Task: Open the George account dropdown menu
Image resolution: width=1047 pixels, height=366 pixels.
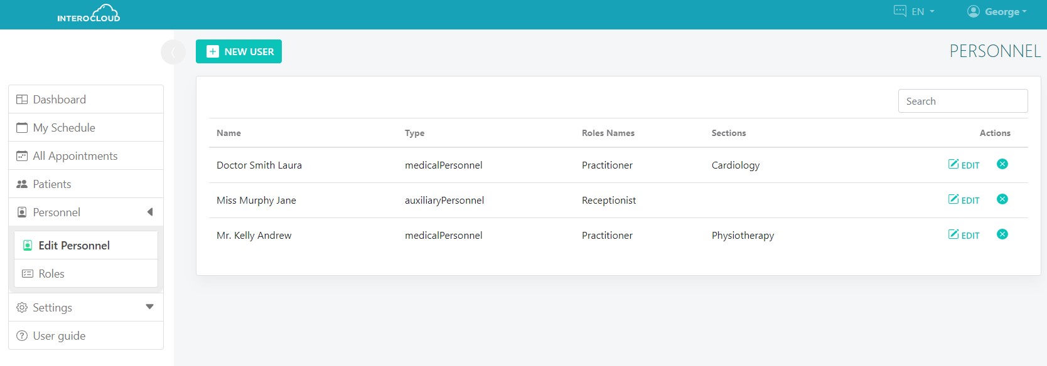Action: (1005, 12)
